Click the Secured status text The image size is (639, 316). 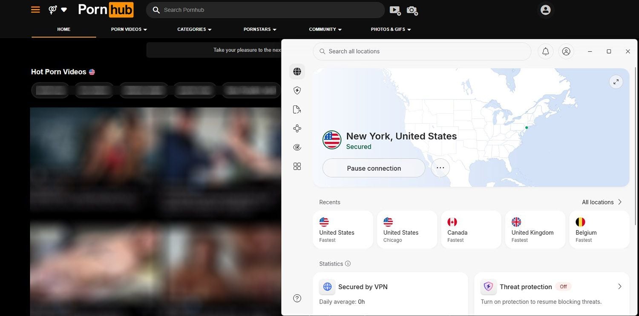(x=359, y=147)
